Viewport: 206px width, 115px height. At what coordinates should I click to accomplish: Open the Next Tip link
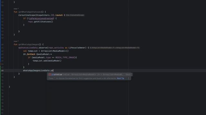[120, 78]
